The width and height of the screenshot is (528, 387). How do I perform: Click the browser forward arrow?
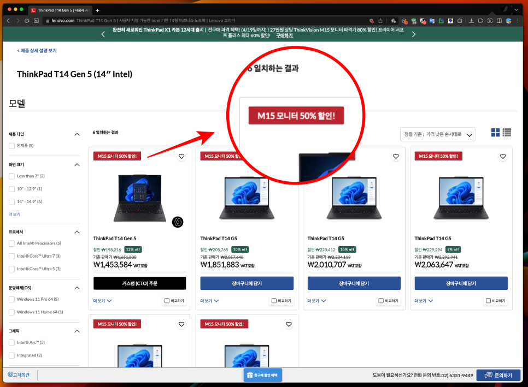tap(18, 21)
